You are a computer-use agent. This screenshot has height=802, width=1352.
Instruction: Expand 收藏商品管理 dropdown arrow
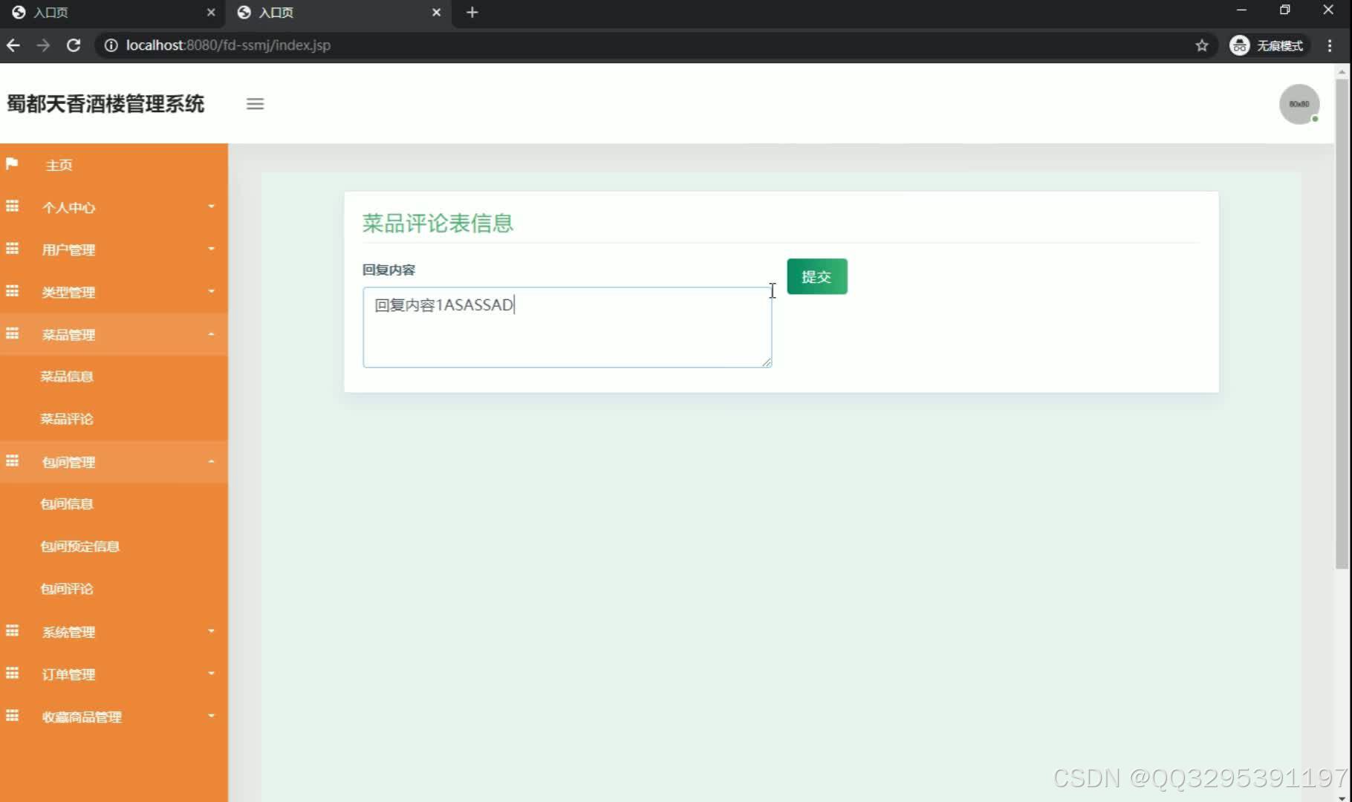(211, 716)
